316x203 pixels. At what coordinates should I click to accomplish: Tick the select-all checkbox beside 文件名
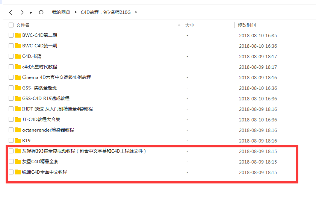(11, 25)
